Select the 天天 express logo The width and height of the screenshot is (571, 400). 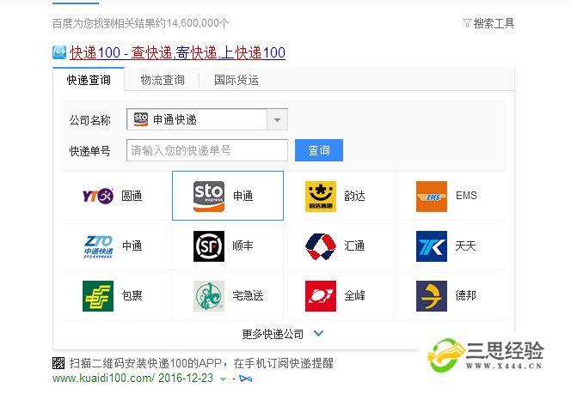[x=431, y=245]
